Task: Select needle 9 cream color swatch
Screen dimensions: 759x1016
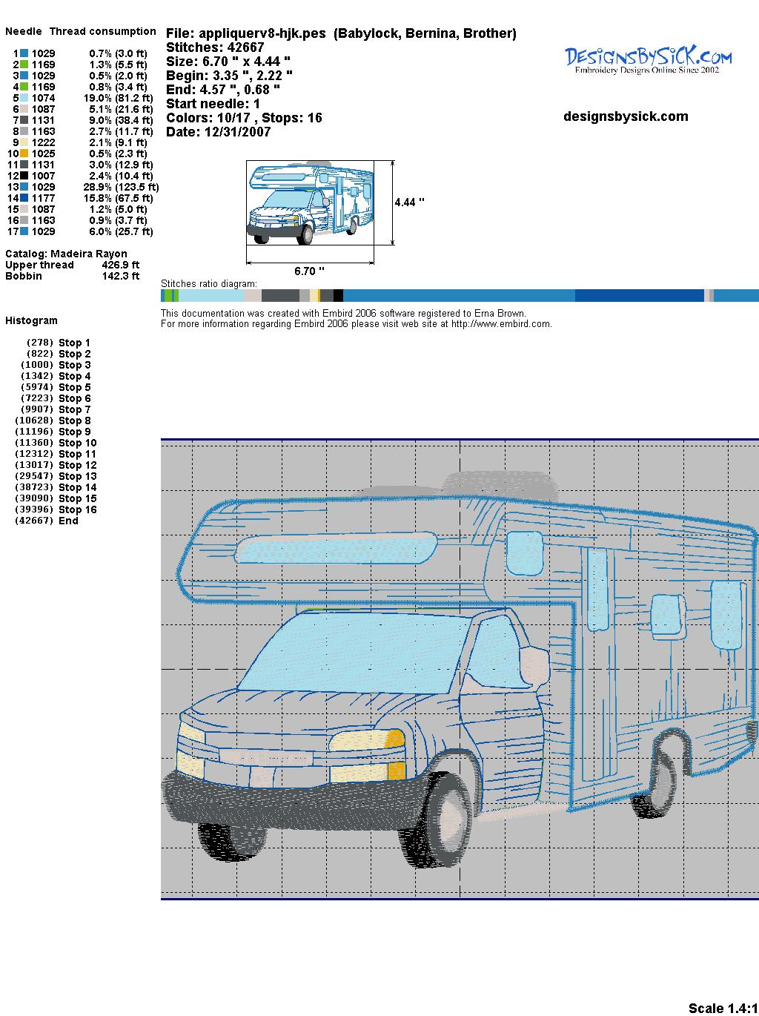Action: [24, 142]
